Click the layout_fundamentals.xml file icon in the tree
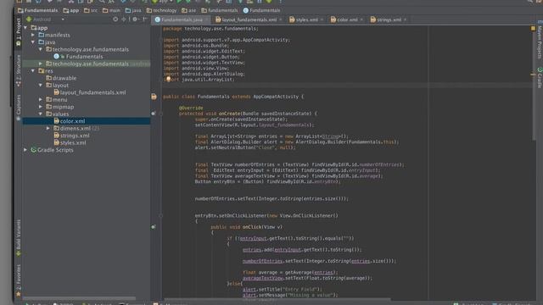Image resolution: width=543 pixels, height=305 pixels. click(57, 92)
